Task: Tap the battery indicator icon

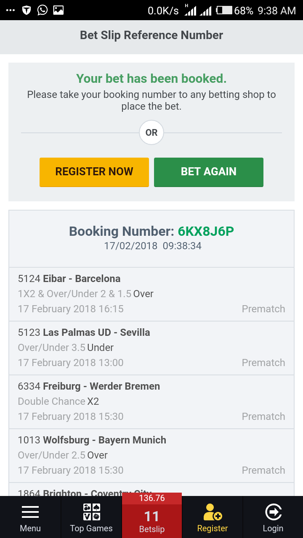Action: [224, 10]
